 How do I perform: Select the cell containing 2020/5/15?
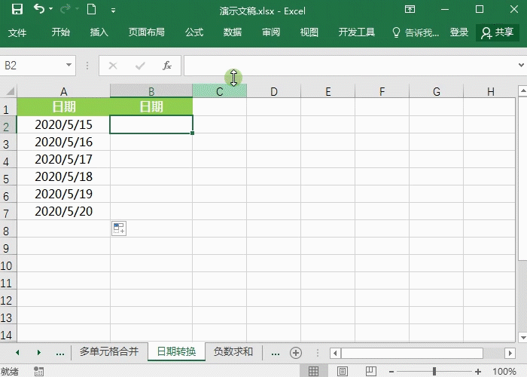63,124
